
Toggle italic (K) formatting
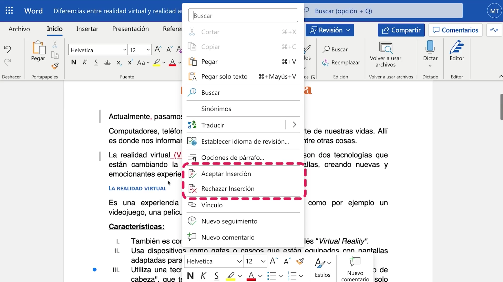(x=85, y=62)
